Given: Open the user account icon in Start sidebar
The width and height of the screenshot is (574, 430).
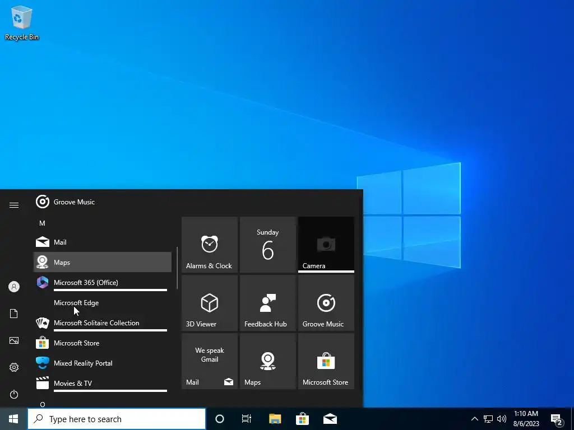Looking at the screenshot, I should pyautogui.click(x=14, y=287).
